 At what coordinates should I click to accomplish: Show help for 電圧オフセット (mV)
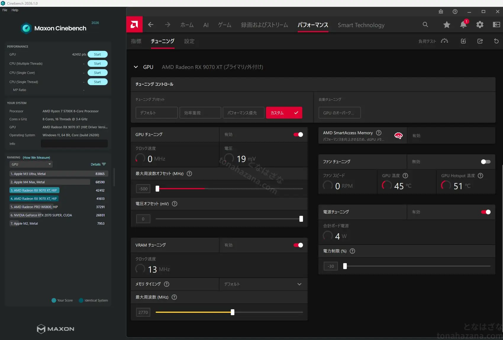click(175, 204)
